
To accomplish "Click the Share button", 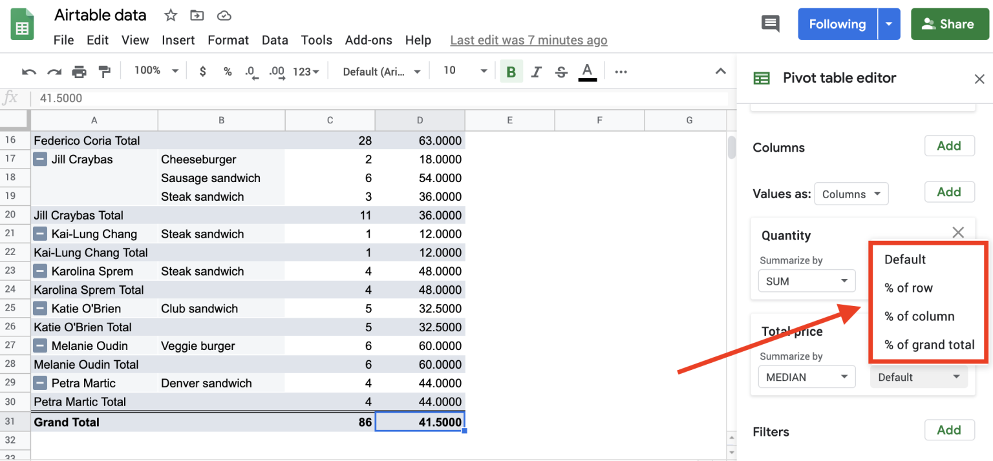I will tap(950, 23).
